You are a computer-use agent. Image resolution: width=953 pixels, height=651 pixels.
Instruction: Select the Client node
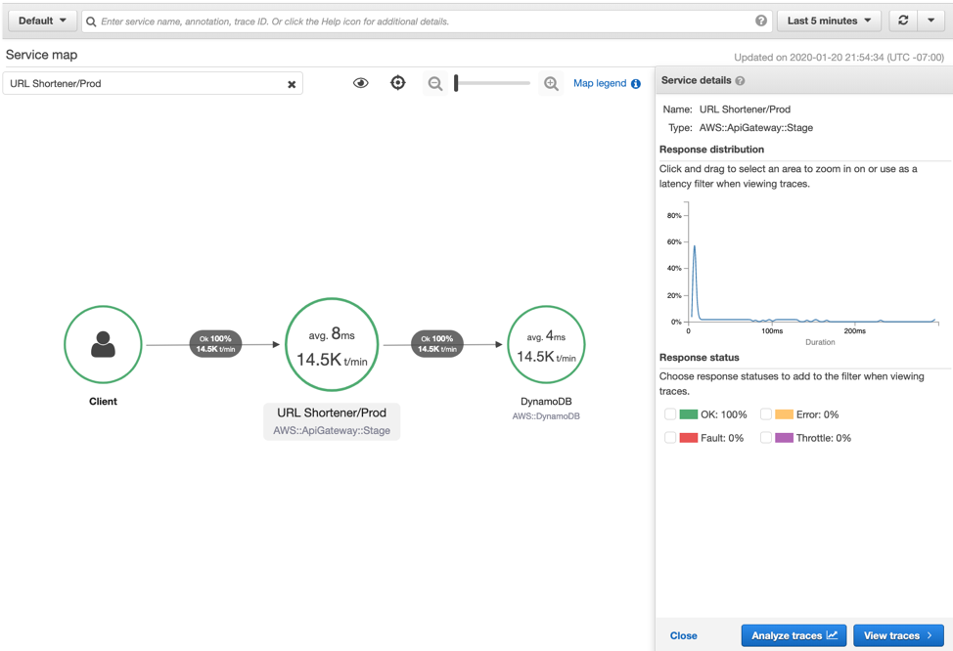103,344
